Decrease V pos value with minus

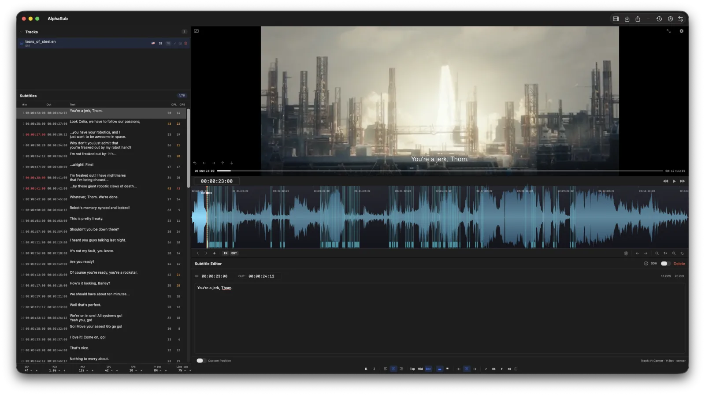tap(160, 370)
